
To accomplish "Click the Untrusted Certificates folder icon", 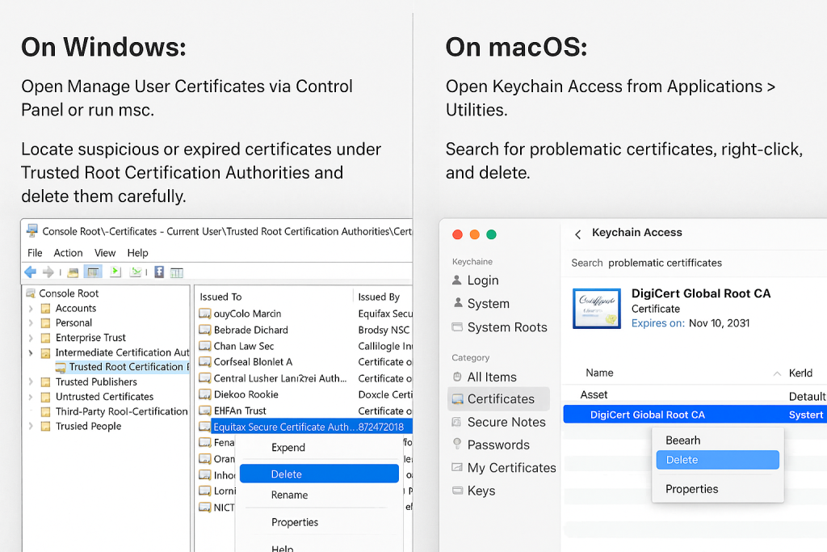I will [x=46, y=397].
